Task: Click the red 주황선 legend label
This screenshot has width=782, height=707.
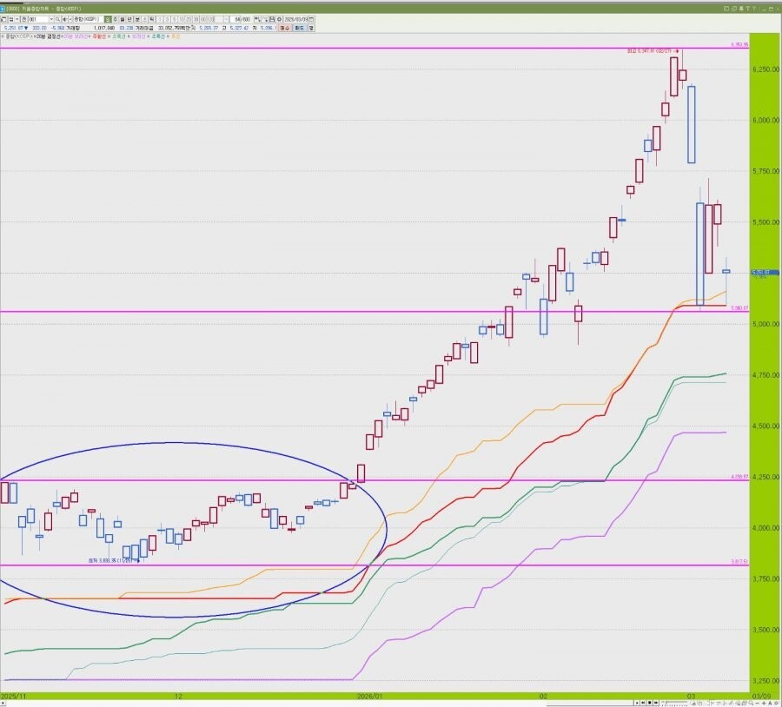Action: (99, 36)
